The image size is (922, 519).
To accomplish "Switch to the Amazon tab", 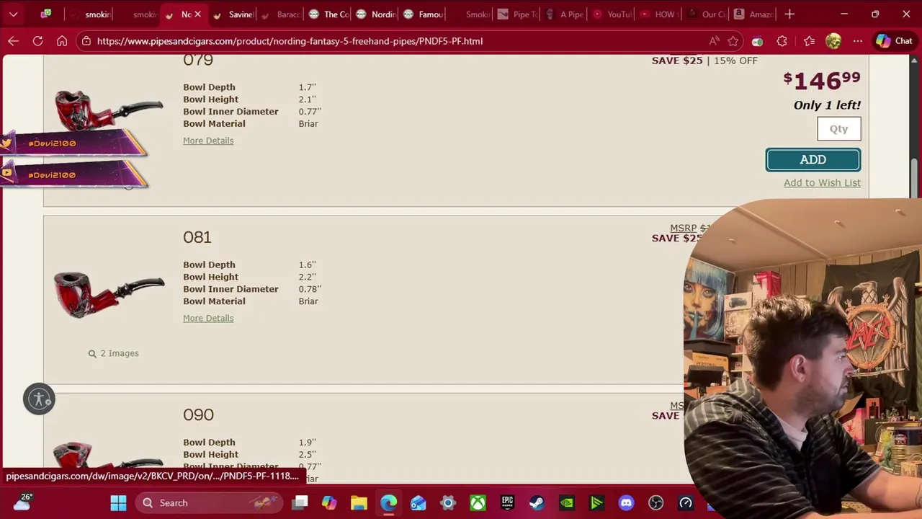I will 753,14.
